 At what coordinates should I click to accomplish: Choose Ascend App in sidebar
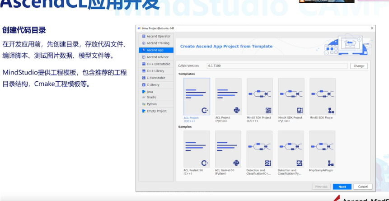(x=156, y=50)
